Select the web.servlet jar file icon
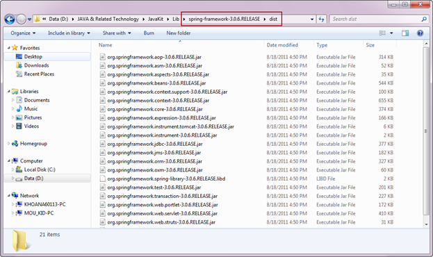Viewport: 433px width, 257px height. coord(102,213)
